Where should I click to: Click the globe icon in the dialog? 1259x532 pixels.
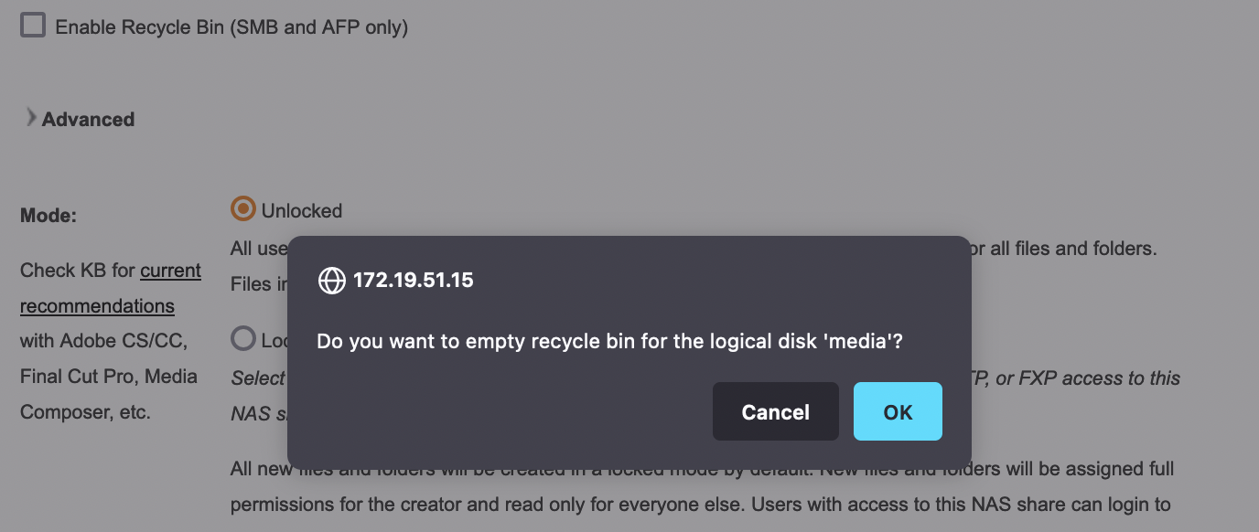click(331, 281)
